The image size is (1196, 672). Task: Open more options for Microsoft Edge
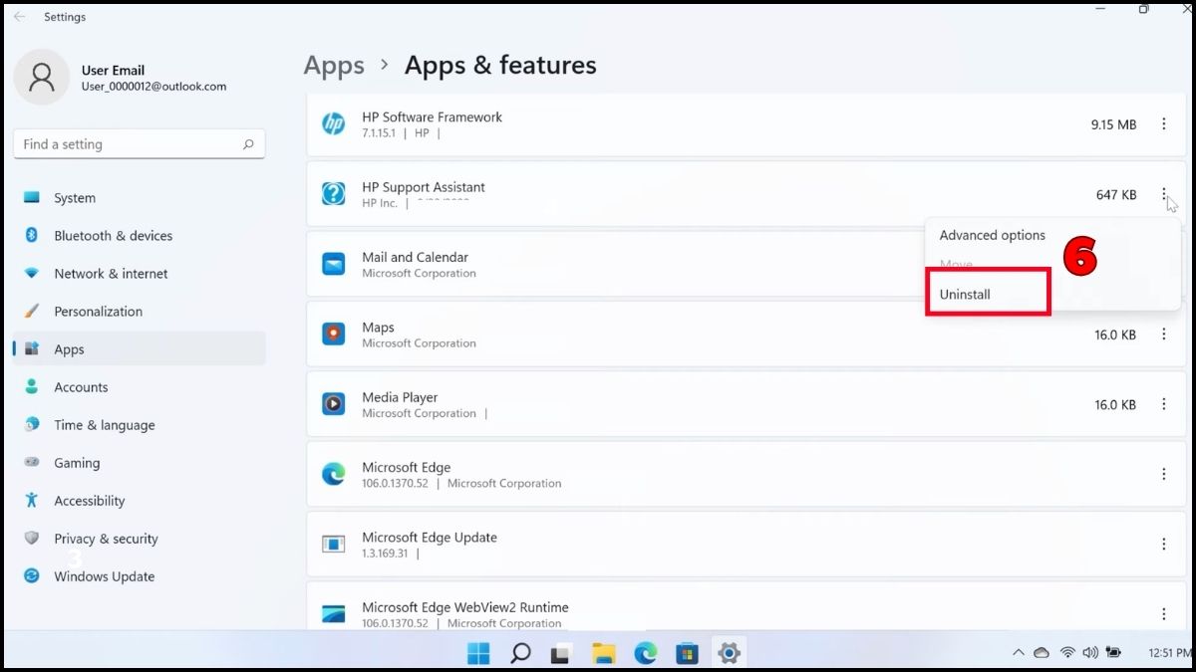(1163, 475)
